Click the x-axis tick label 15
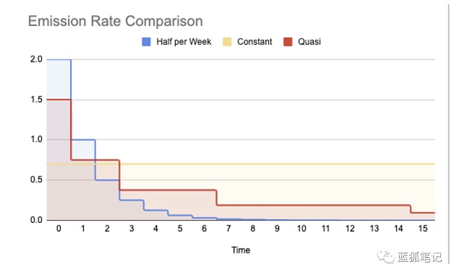Screen dimensions: 457x277 tap(423, 228)
